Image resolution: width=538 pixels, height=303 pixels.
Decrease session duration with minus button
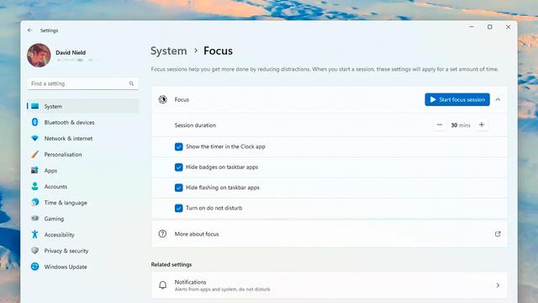click(440, 125)
